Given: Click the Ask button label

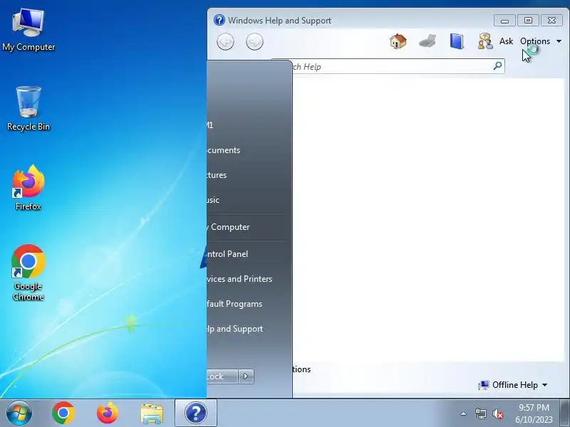Looking at the screenshot, I should [506, 41].
